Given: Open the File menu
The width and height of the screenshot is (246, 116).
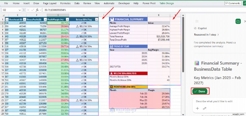Looking at the screenshot, I should point(6,3).
